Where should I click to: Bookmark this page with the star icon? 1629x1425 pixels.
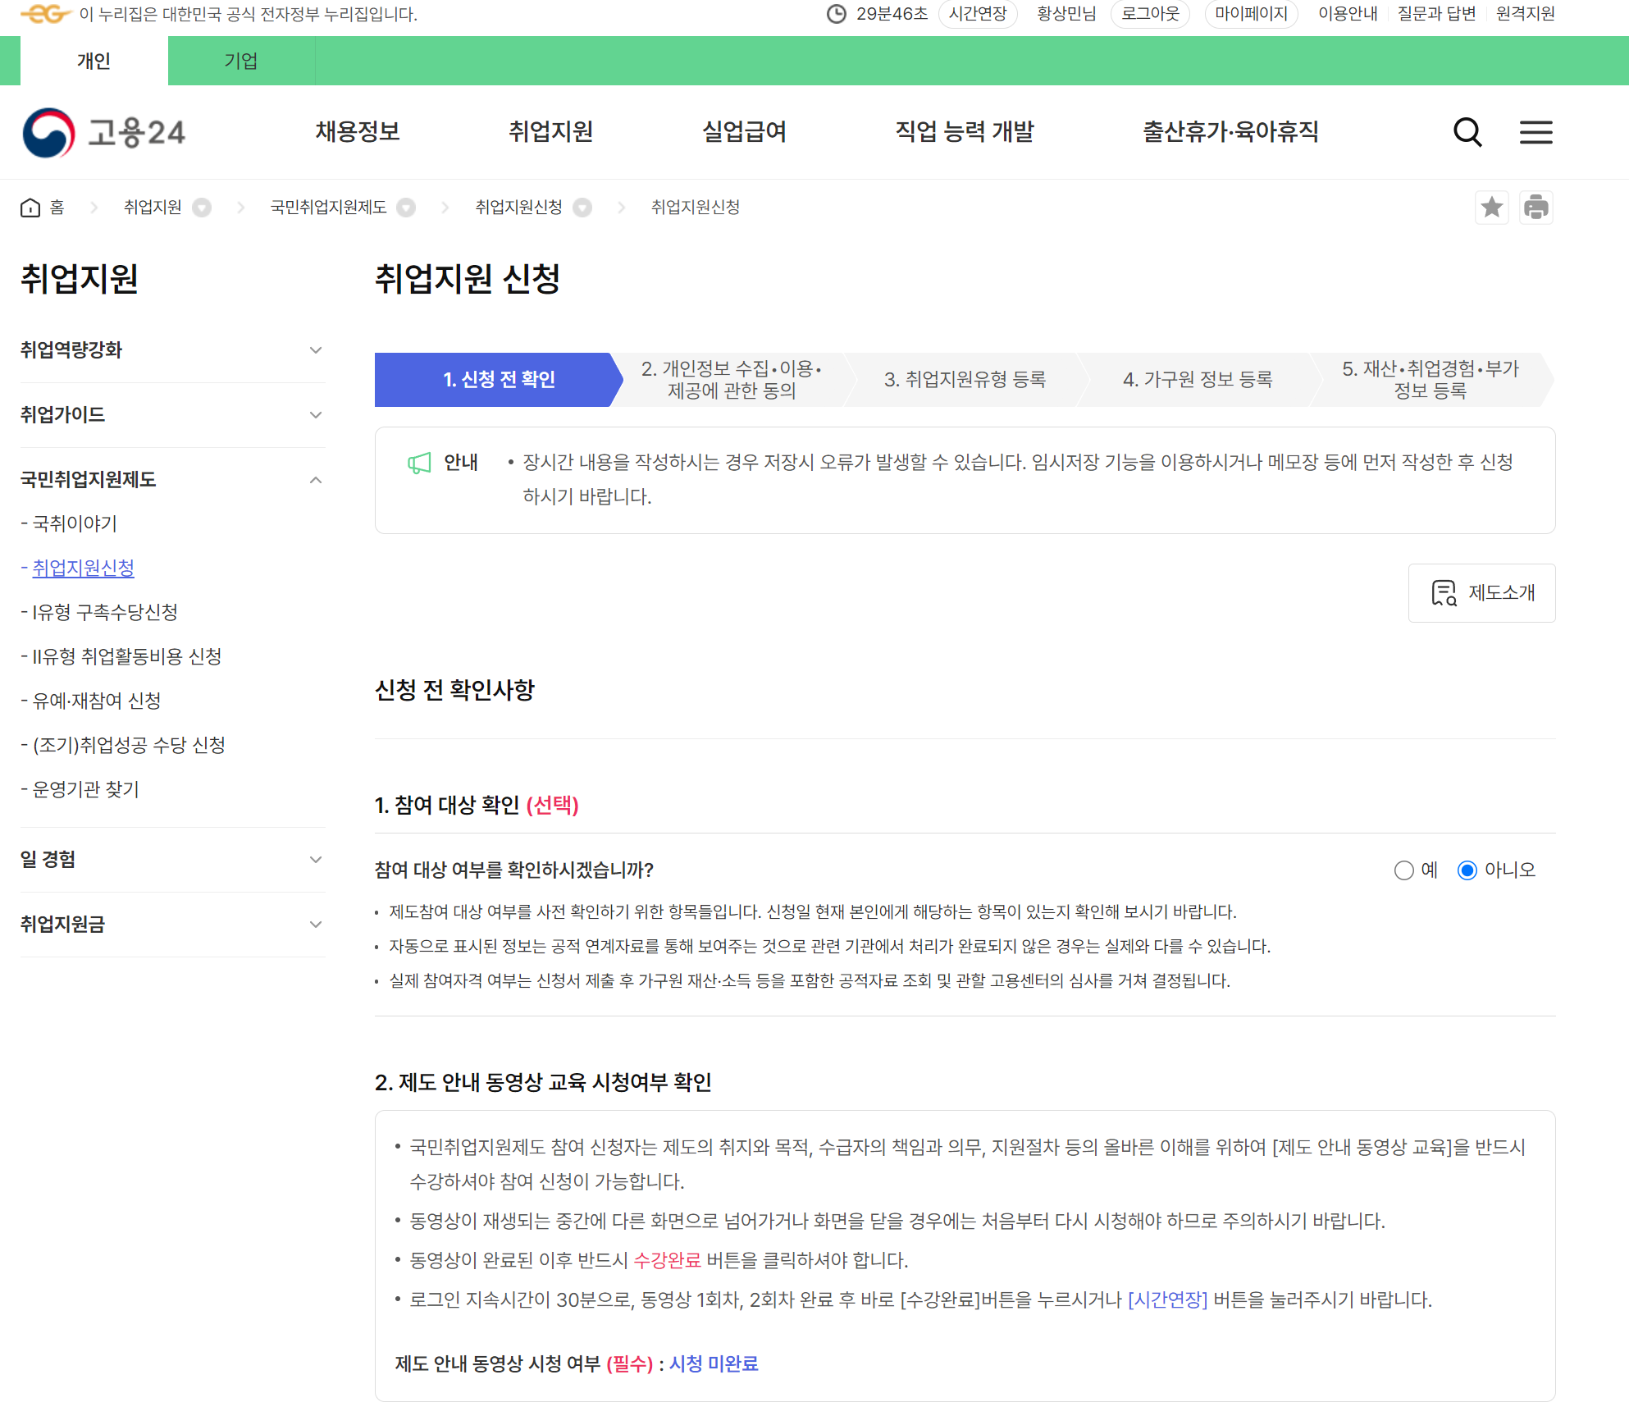coord(1493,208)
